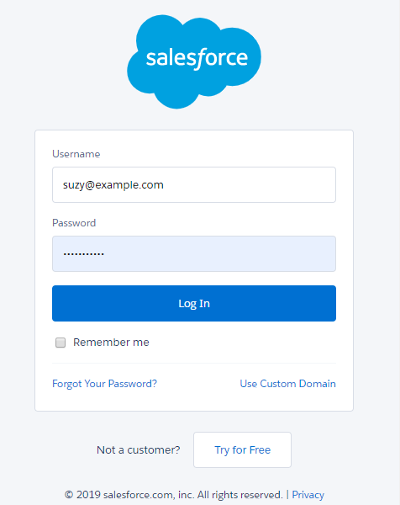The width and height of the screenshot is (400, 505).
Task: Select the Use Custom Domain link
Action: tap(287, 384)
